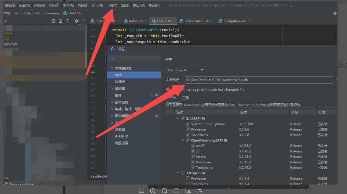The image size is (347, 194).
Task: Click the Common breadcrumb segment
Action: click(x=52, y=13)
